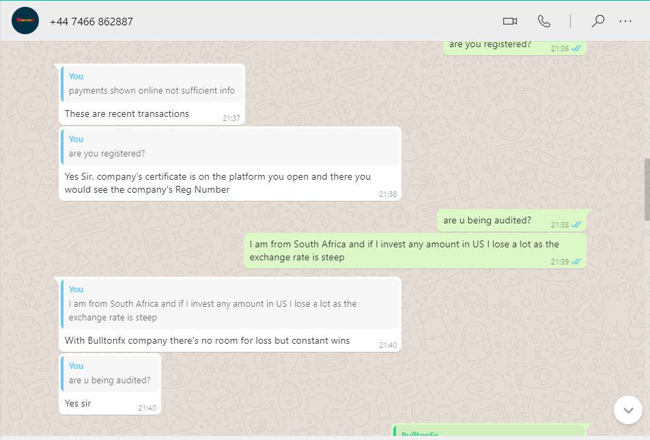Click the "no room for loss" reply
The width and height of the screenshot is (650, 440).
pyautogui.click(x=207, y=341)
